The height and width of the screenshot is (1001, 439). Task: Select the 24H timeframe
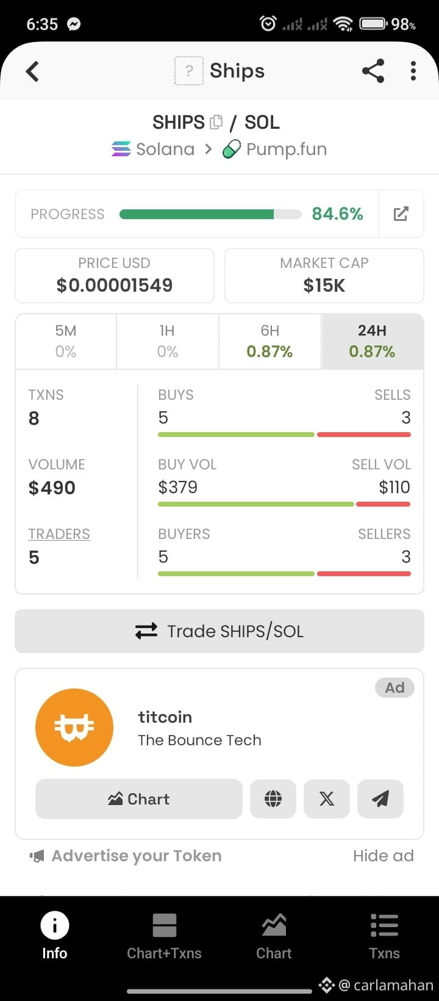(373, 341)
